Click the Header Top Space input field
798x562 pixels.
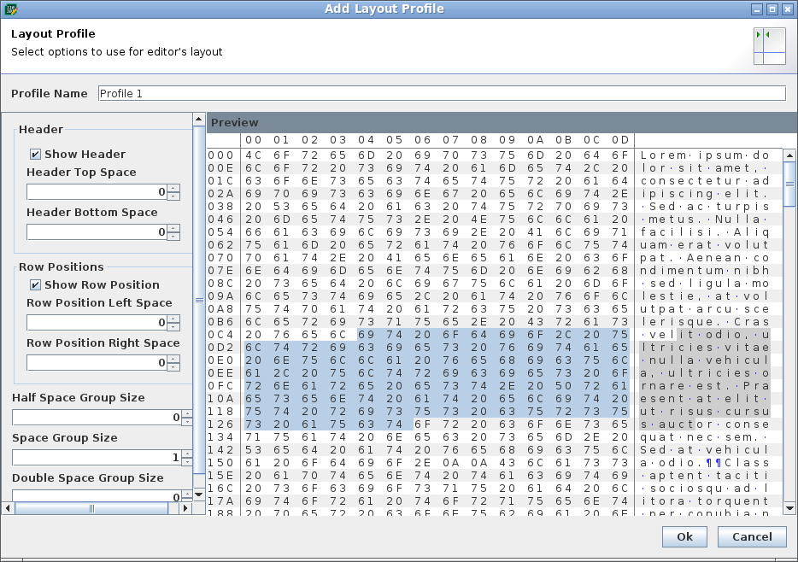[94, 191]
